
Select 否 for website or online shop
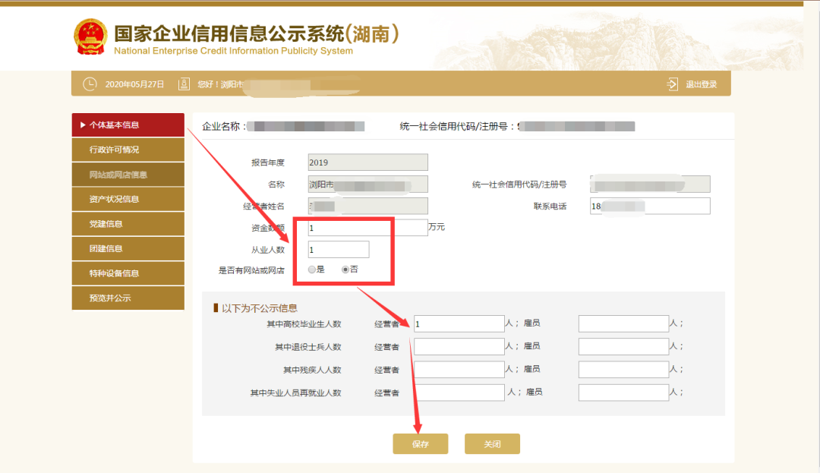click(x=346, y=270)
